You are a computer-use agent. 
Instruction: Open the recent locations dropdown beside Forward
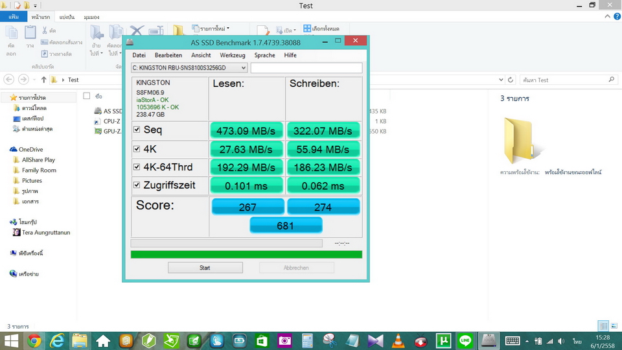(x=34, y=80)
